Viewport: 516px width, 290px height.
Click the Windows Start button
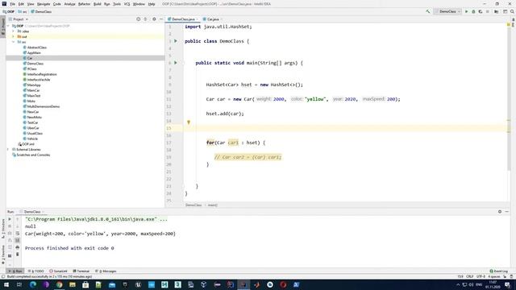point(6,284)
